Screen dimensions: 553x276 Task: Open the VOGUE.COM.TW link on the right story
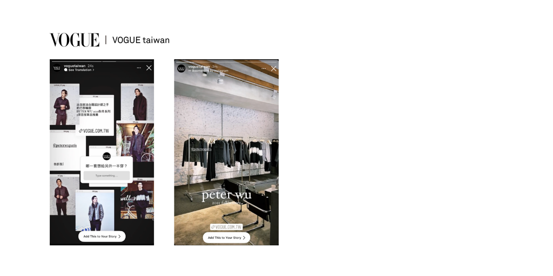pyautogui.click(x=226, y=227)
